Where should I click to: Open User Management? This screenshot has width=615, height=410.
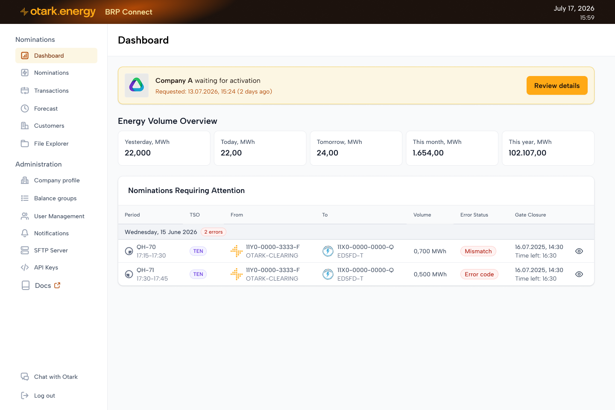point(56,216)
